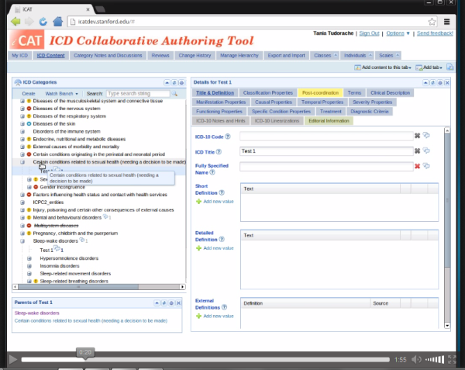Collapse the ICD Categories panel

pyautogui.click(x=167, y=82)
